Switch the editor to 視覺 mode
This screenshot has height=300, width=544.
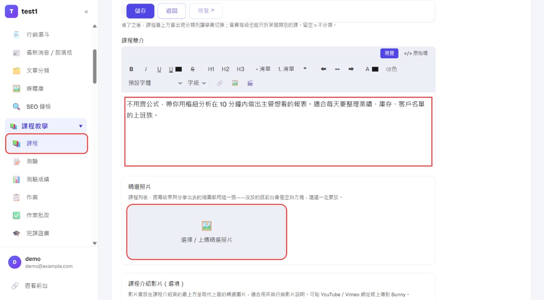click(389, 53)
